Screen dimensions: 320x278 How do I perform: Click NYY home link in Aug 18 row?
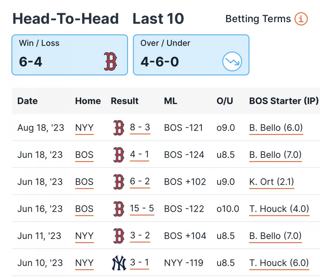pos(84,128)
